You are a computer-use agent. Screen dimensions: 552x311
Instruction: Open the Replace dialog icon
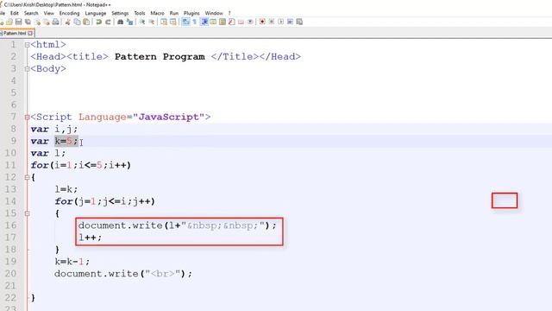129,22
